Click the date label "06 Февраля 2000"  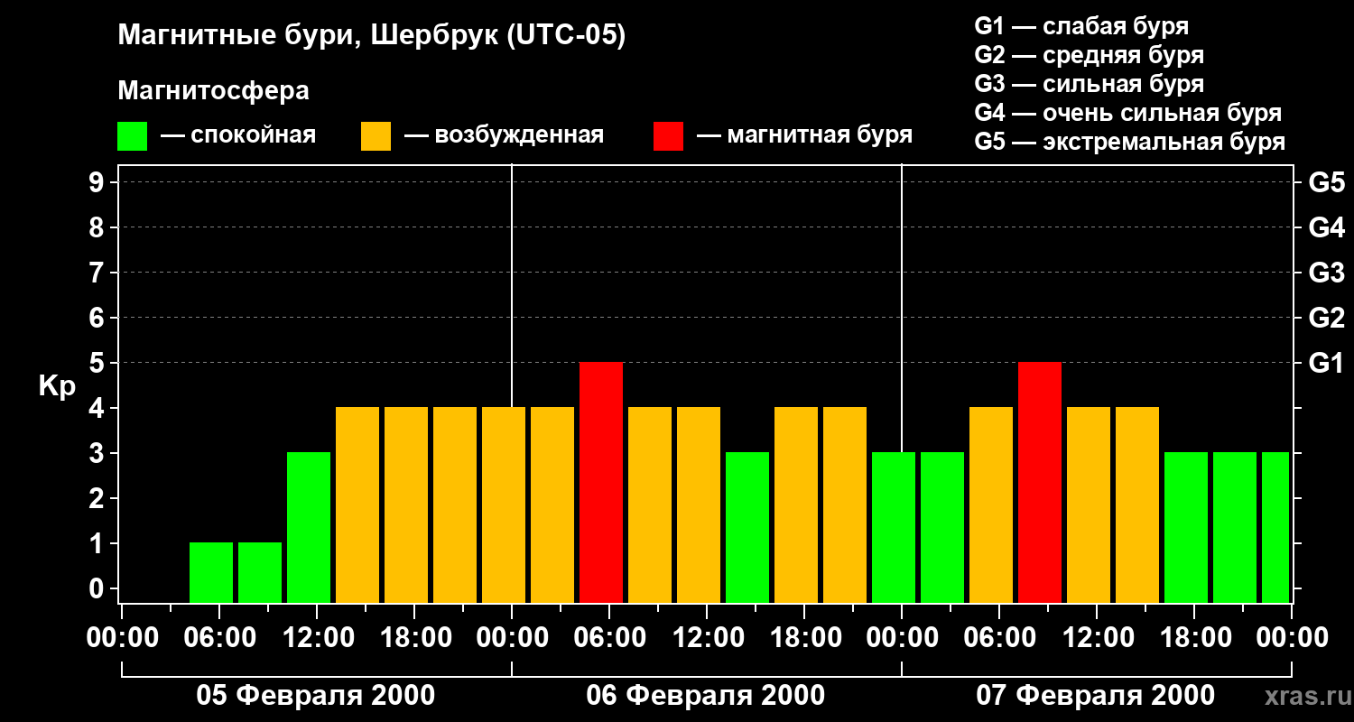(x=706, y=696)
